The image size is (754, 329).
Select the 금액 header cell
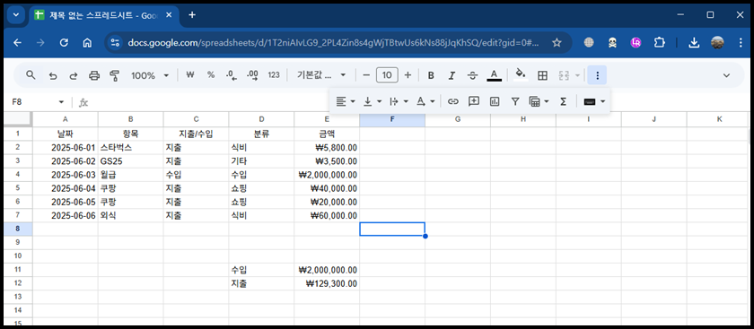click(327, 134)
